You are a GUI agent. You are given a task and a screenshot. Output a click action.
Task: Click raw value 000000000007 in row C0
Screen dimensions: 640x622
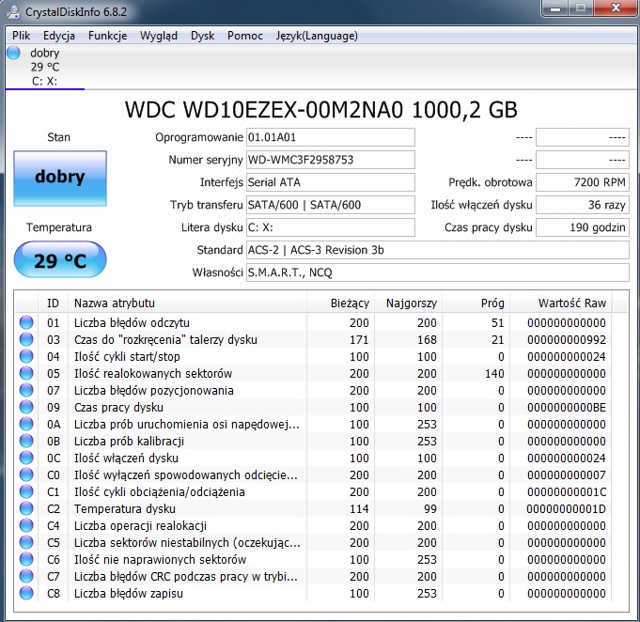[566, 475]
